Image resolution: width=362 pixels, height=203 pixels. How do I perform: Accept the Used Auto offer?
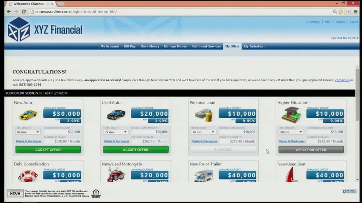click(136, 150)
